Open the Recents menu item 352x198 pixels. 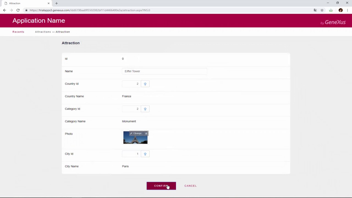[x=18, y=32]
